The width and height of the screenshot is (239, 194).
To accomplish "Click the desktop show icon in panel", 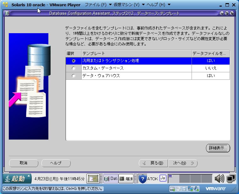I will 93,179.
